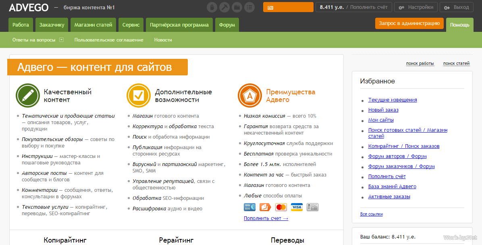Open Мои сайты favorite link
Image resolution: width=482 pixels, height=245 pixels.
point(381,120)
